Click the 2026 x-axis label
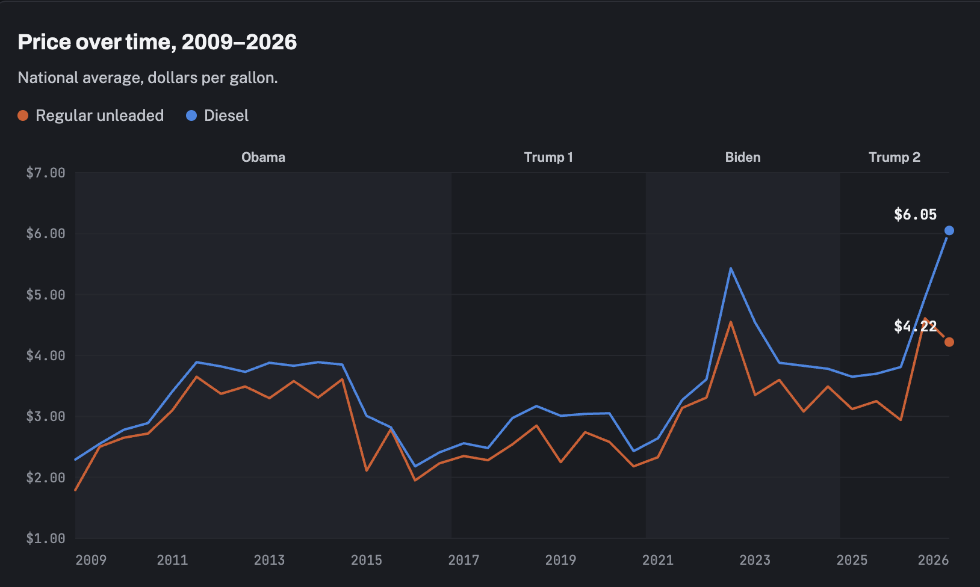This screenshot has width=980, height=587. [x=933, y=560]
